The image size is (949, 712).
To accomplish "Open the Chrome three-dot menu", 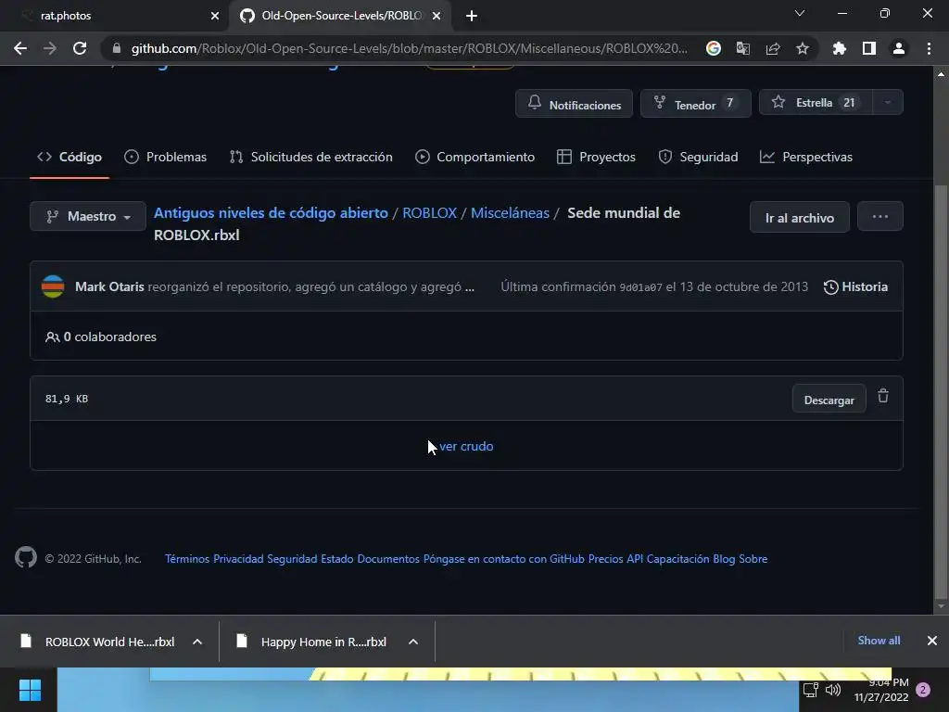I will coord(929,48).
